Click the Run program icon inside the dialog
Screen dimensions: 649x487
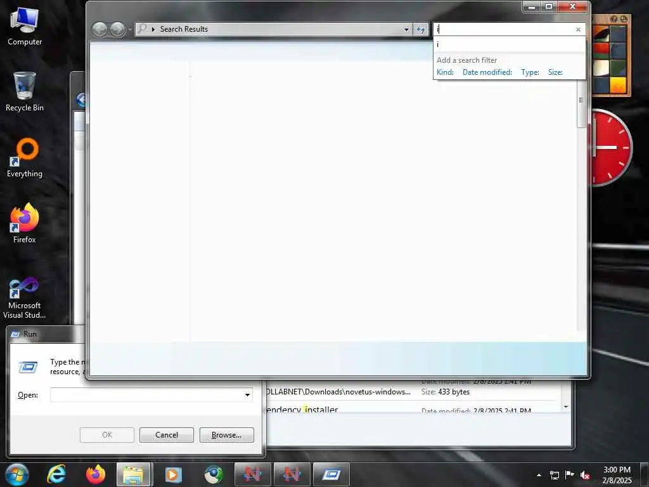pyautogui.click(x=28, y=367)
